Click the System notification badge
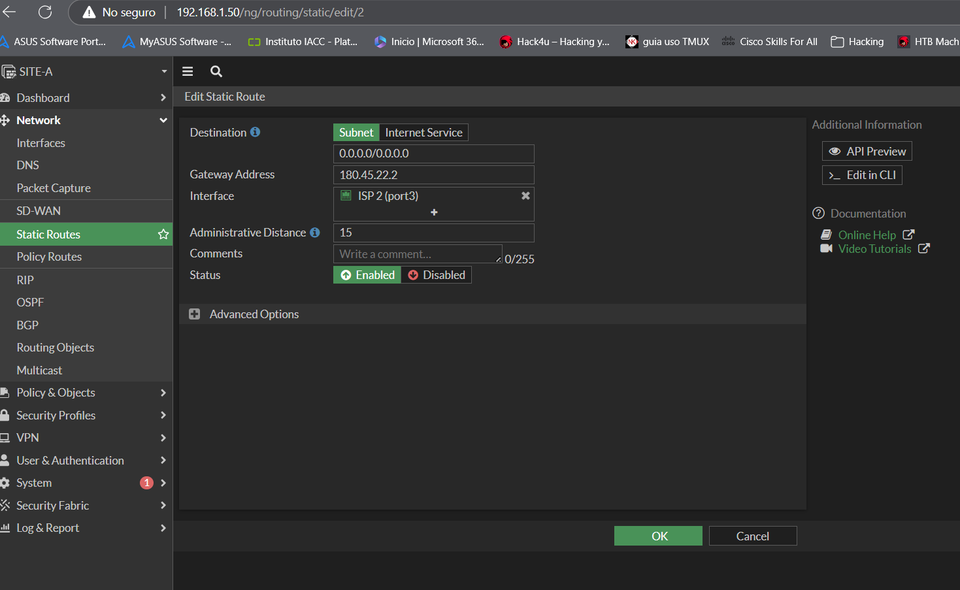Viewport: 960px width, 590px height. click(x=146, y=483)
